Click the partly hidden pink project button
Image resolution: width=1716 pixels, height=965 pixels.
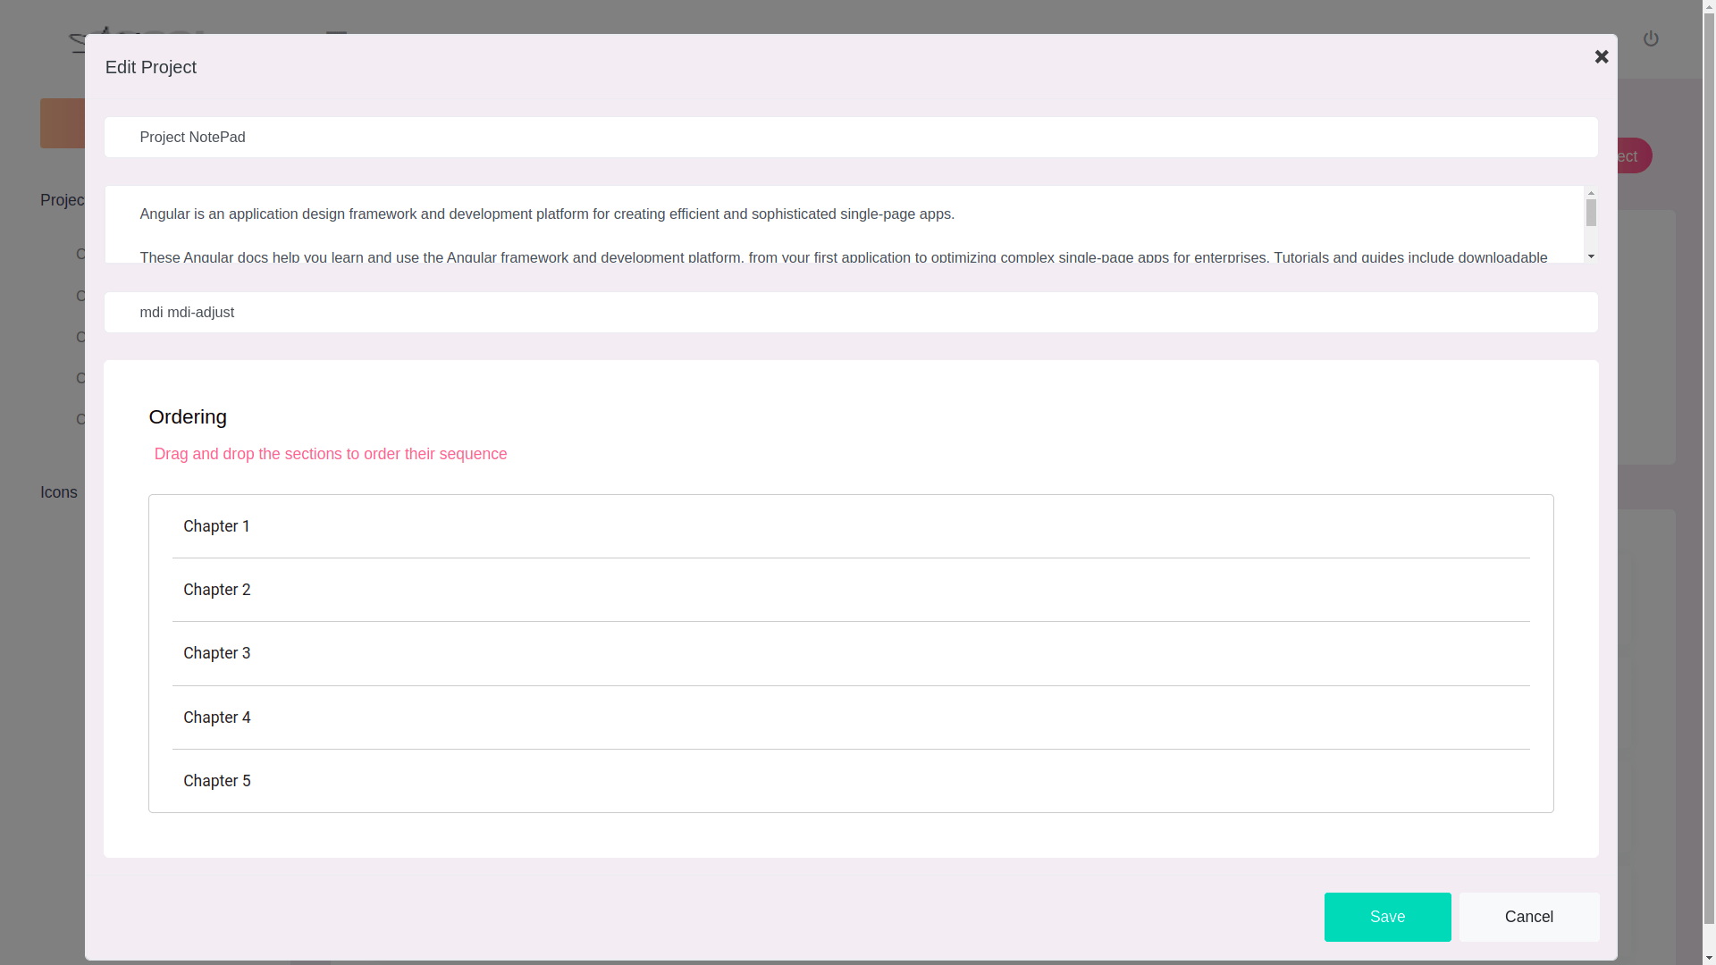[1635, 156]
